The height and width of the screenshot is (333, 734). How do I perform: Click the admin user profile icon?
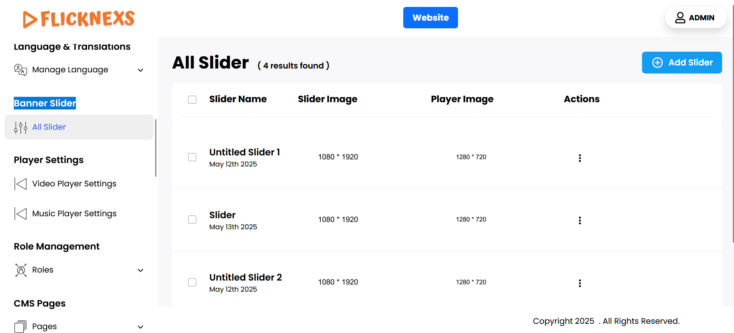click(680, 18)
